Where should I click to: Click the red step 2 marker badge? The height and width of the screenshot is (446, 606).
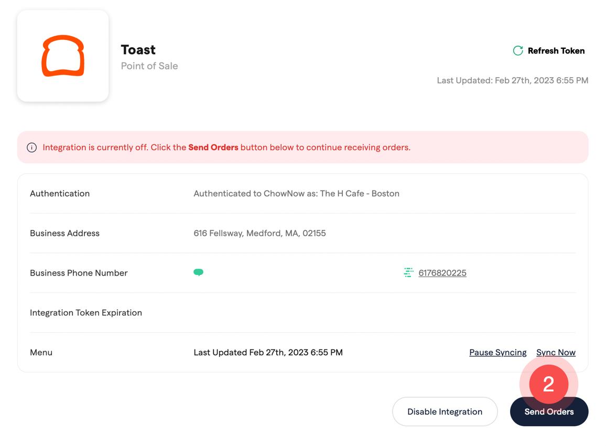pyautogui.click(x=548, y=385)
